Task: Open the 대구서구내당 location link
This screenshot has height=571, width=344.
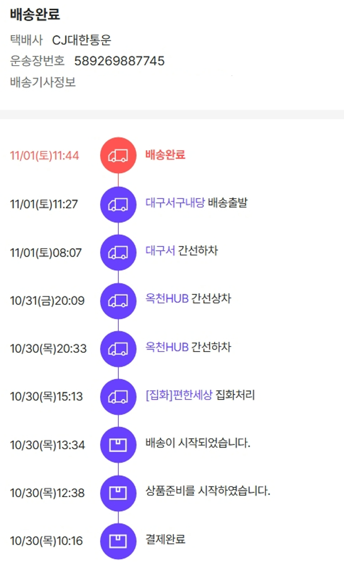Action: (x=175, y=203)
